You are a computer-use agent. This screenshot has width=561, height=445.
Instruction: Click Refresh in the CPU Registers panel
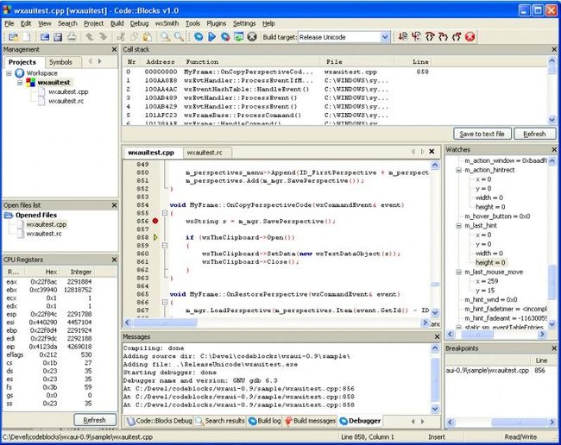click(95, 420)
